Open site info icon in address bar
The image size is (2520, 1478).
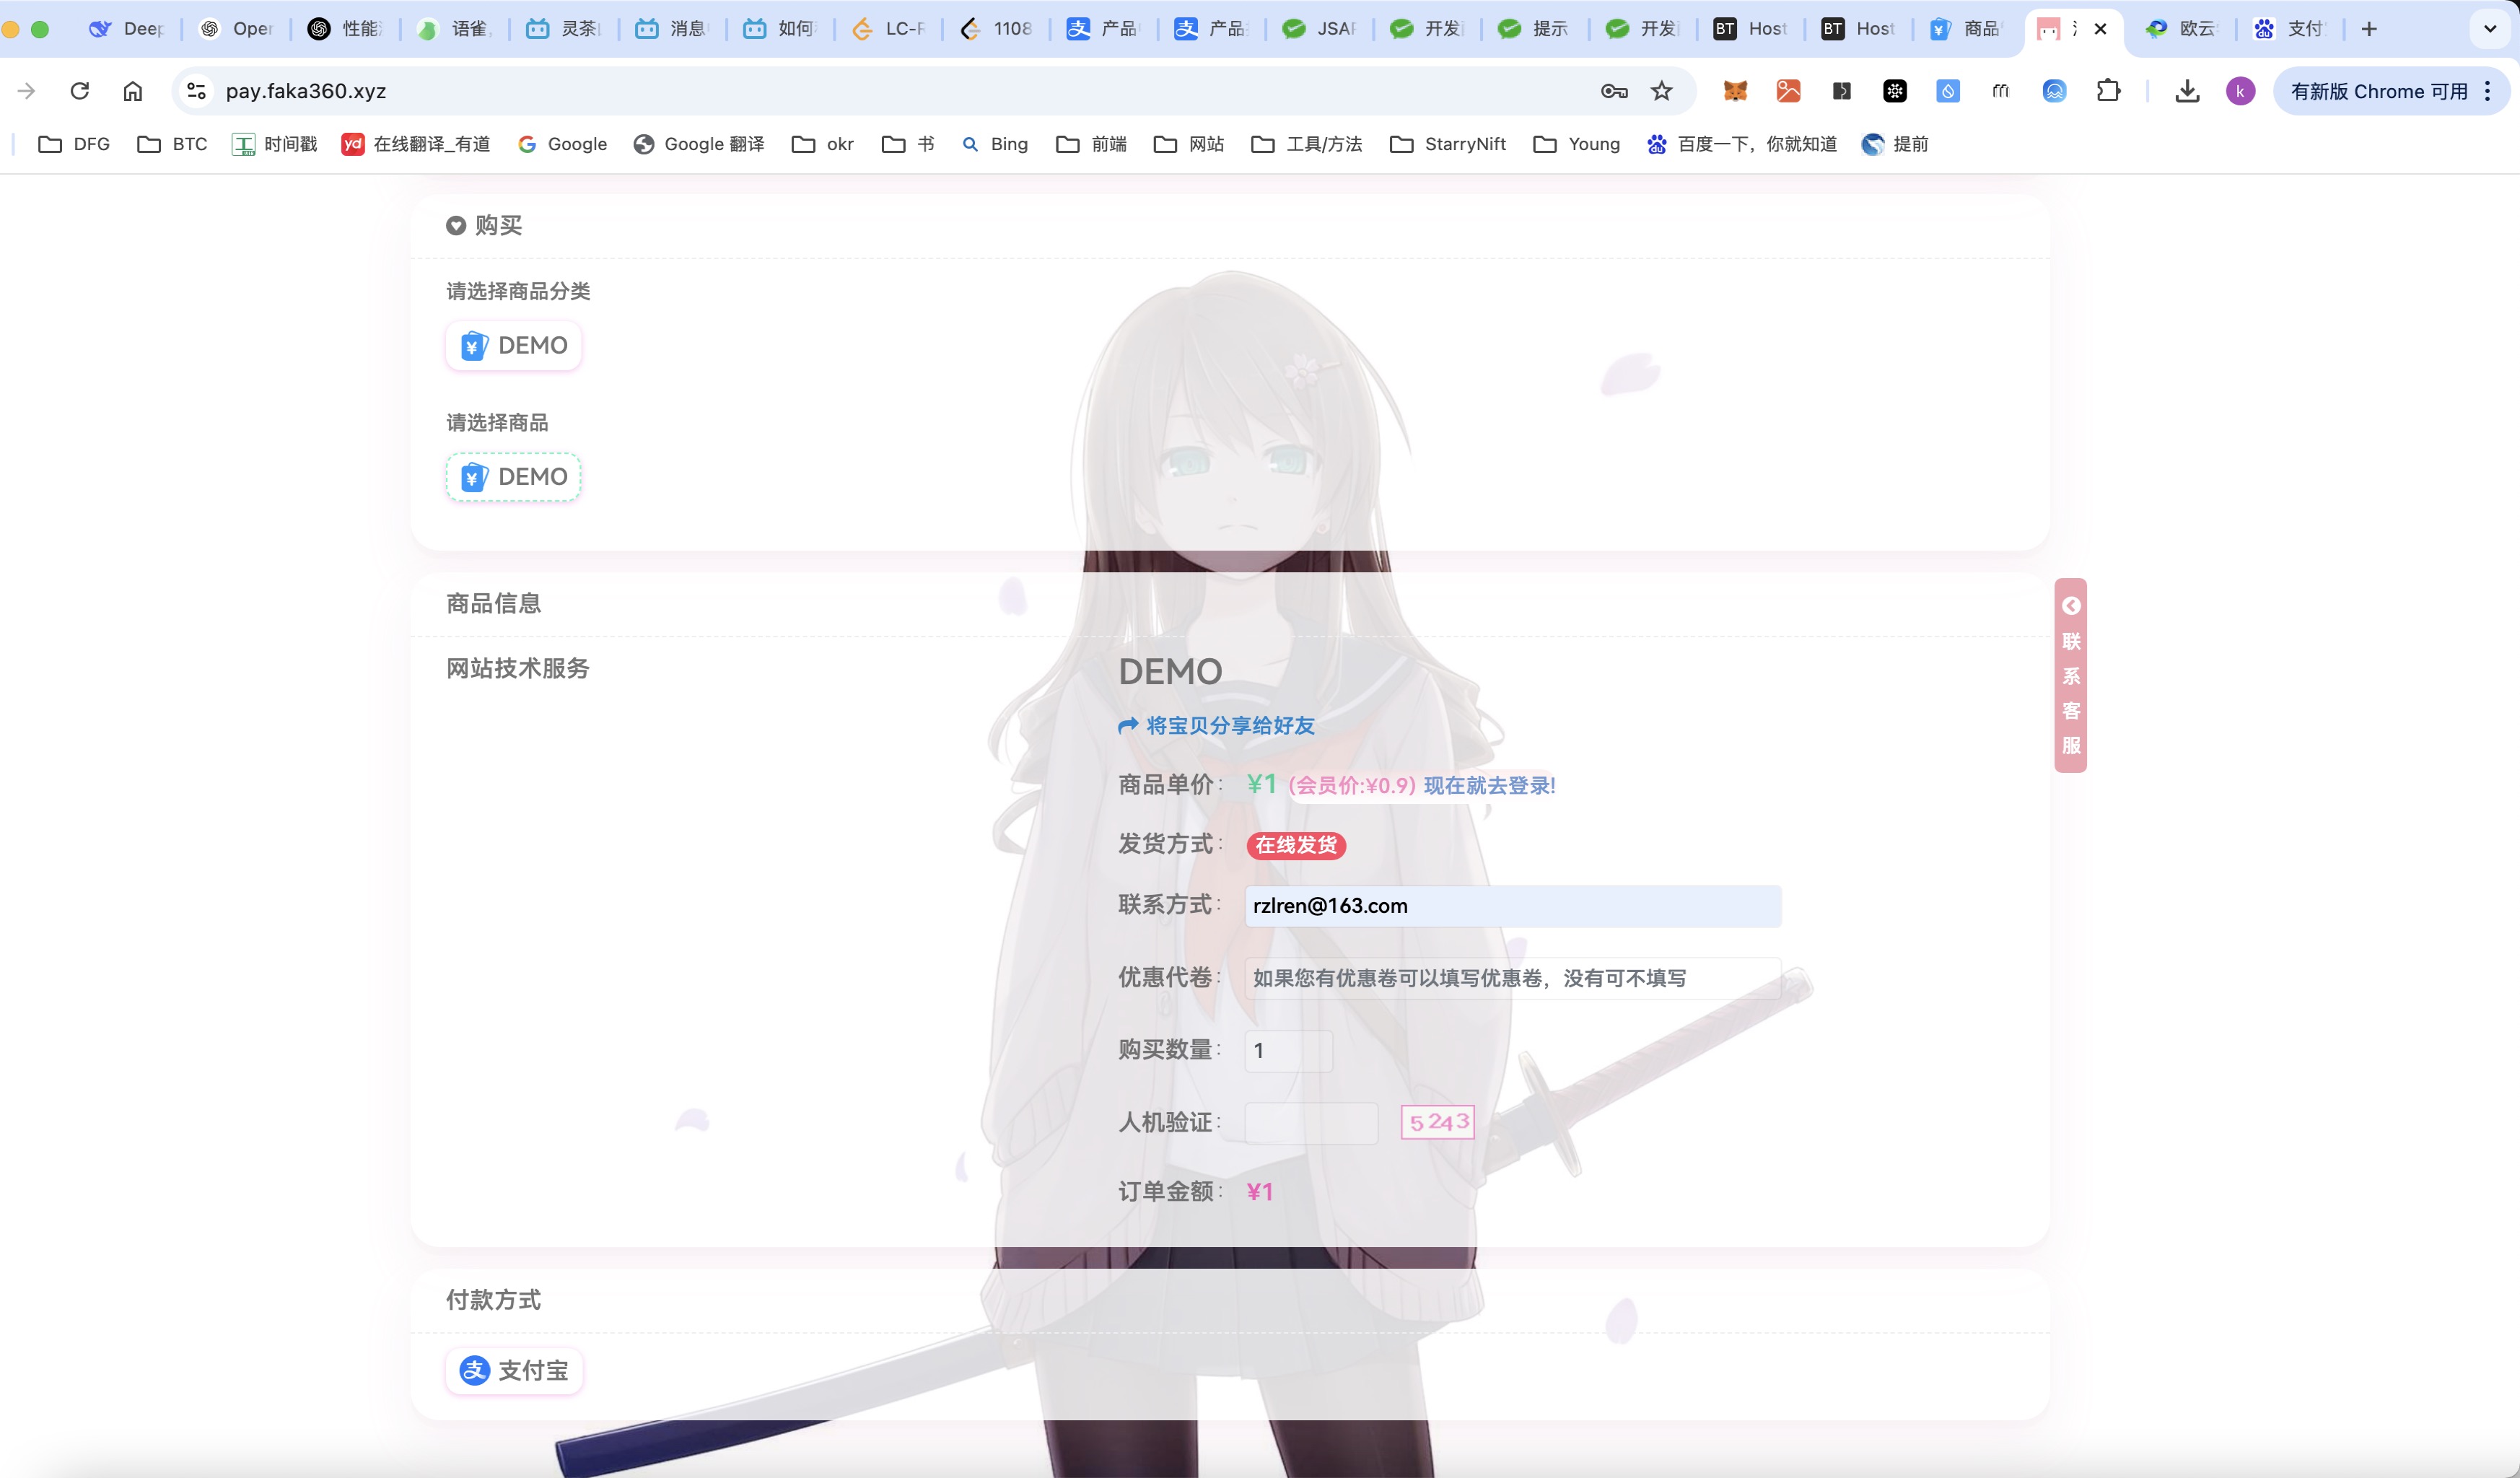197,91
